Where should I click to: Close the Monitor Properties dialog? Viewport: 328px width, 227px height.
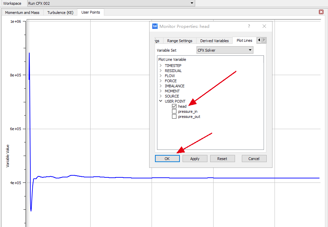[264, 26]
